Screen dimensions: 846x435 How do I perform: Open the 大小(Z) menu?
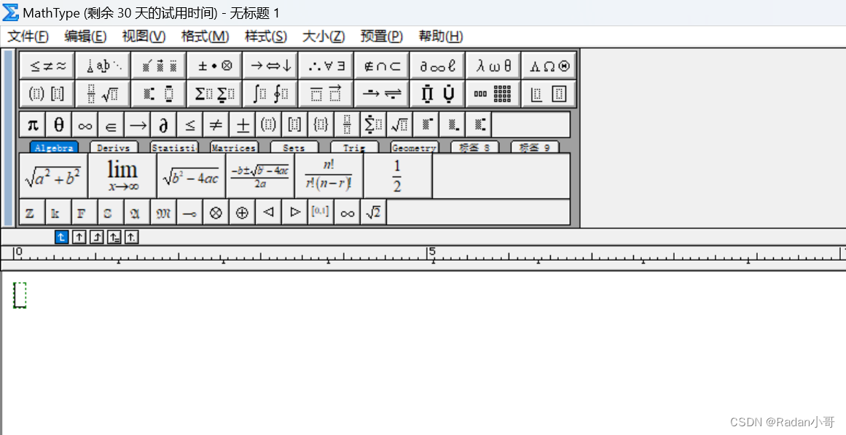click(324, 36)
